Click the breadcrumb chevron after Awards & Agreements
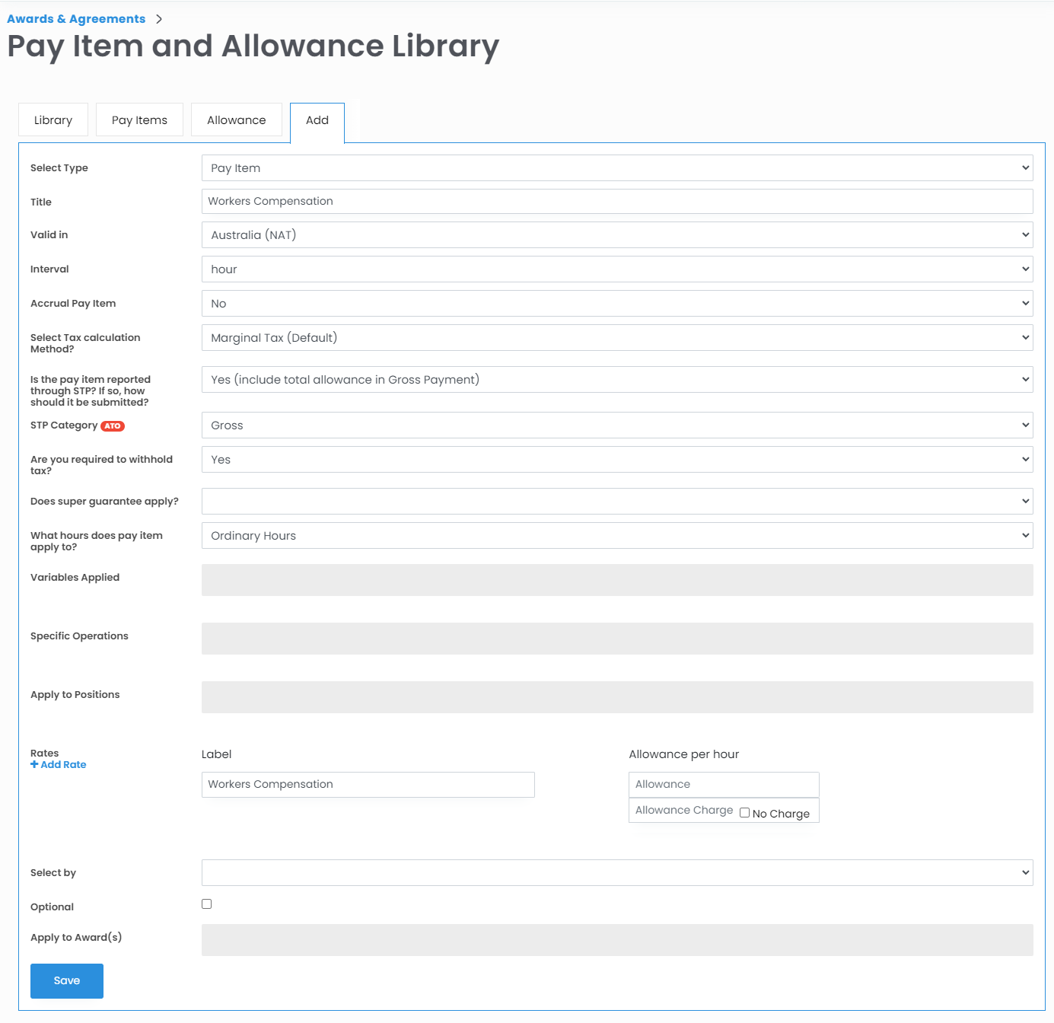 [x=159, y=19]
